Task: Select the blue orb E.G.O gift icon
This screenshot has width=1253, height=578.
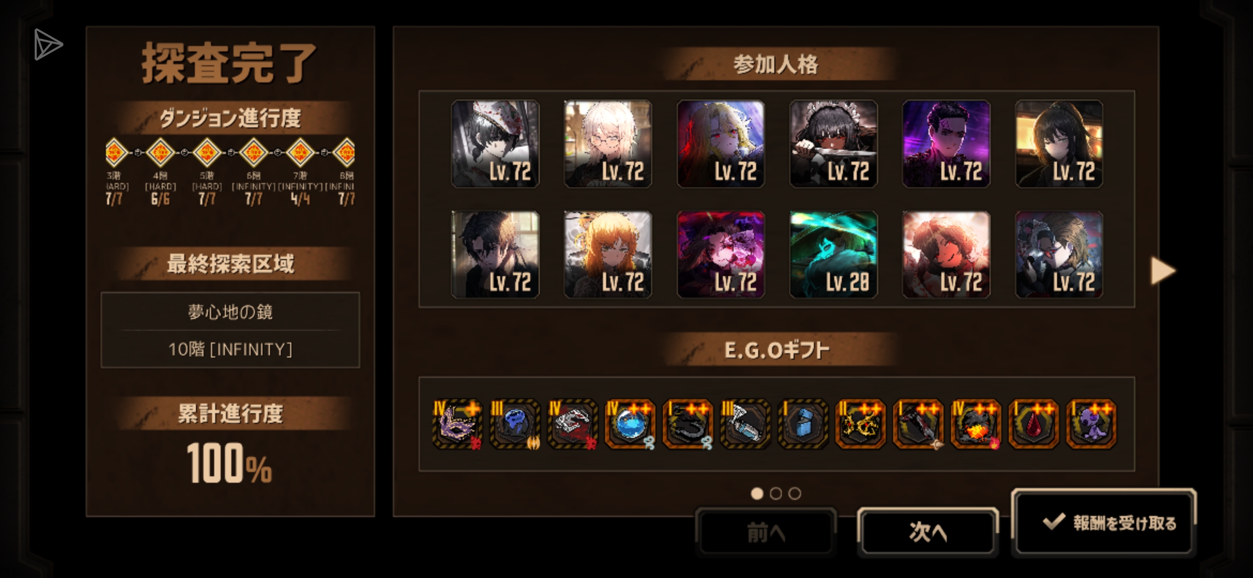Action: point(630,424)
